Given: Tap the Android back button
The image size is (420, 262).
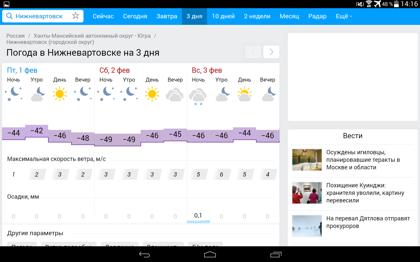Looking at the screenshot, I should coord(144,254).
